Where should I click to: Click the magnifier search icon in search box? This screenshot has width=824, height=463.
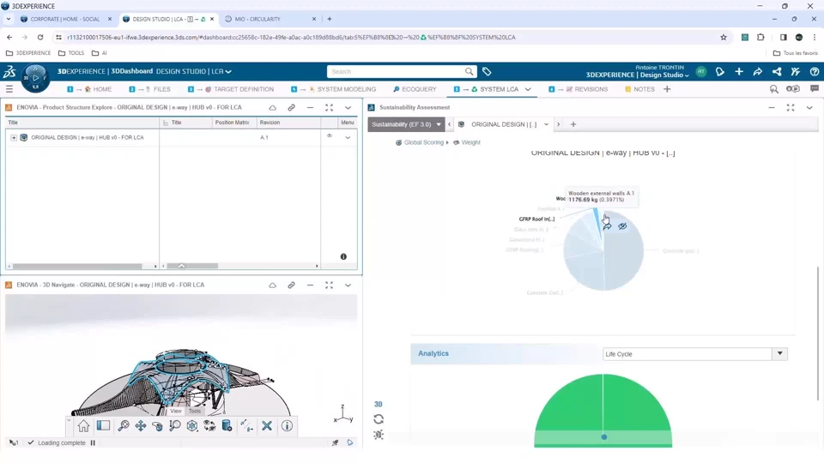[x=469, y=71]
